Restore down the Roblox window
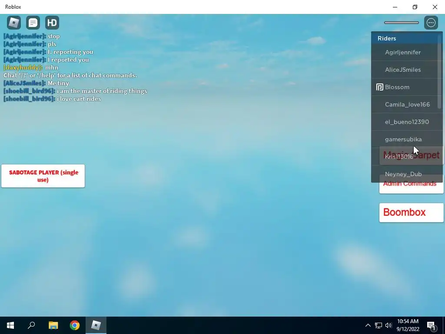This screenshot has height=334, width=445. point(415,7)
